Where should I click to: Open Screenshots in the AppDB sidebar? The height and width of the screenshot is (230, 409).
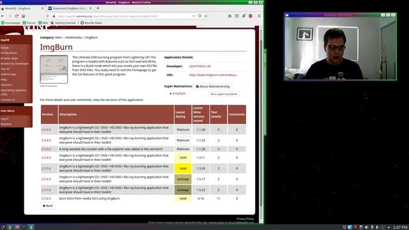click(8, 53)
